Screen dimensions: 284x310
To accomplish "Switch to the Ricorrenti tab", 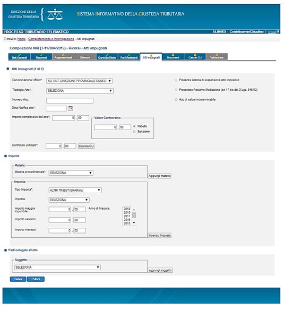I will point(41,57).
